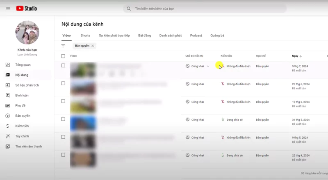Click the Kiếm tiền dollar icon in sidebar
The height and width of the screenshot is (180, 328).
(8, 126)
